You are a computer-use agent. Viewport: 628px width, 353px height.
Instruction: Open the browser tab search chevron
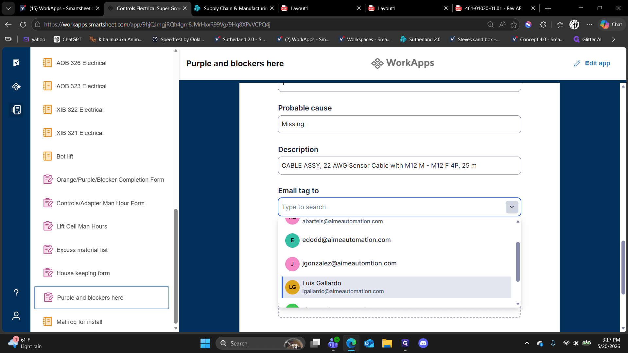8,8
